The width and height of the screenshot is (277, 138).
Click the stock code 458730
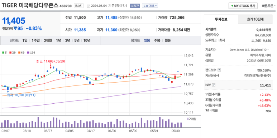click(x=66, y=6)
